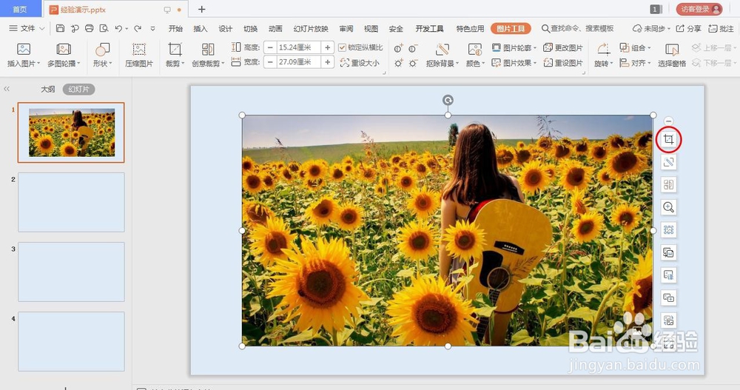This screenshot has height=390, width=740.
Task: Click 更改图片 change picture
Action: click(563, 47)
